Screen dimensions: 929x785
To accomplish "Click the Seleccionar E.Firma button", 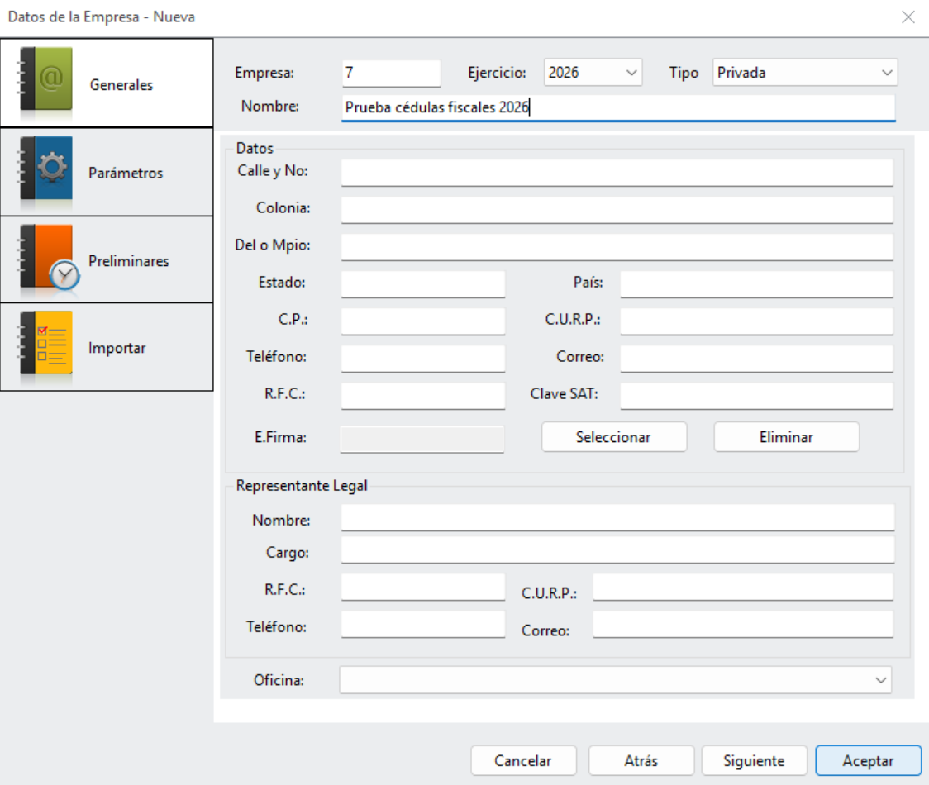I will [614, 437].
